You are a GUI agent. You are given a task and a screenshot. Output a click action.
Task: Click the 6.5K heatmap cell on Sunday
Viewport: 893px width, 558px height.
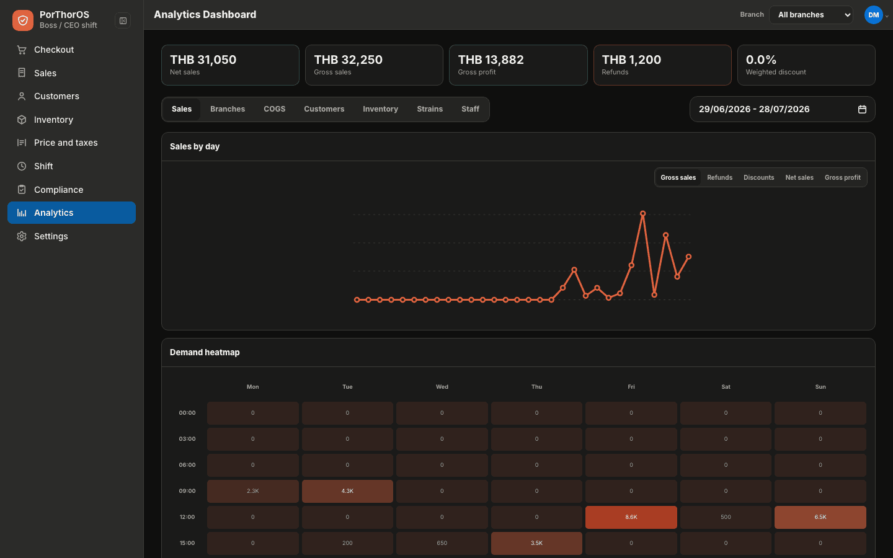(x=820, y=517)
